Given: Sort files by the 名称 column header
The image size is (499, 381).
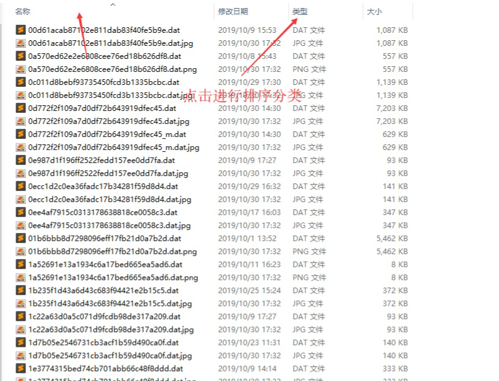Looking at the screenshot, I should (x=22, y=12).
